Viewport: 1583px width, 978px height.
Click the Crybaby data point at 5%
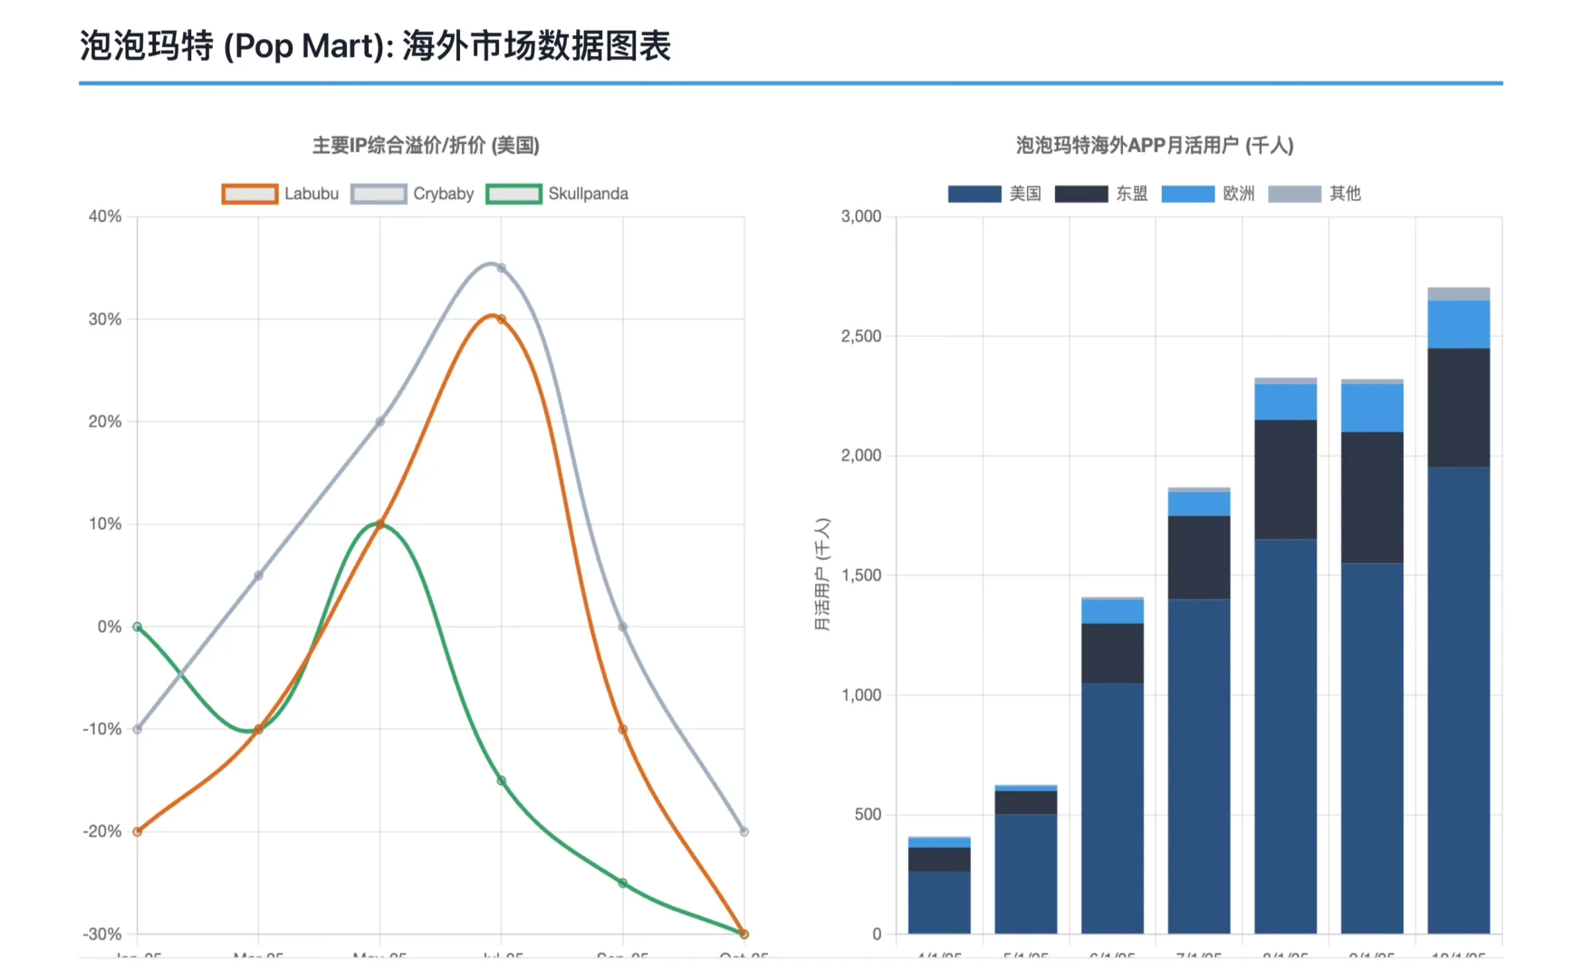[x=258, y=575]
